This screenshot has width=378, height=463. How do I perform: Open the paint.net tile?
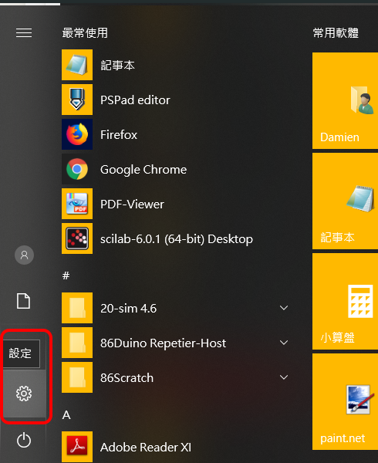pyautogui.click(x=345, y=402)
